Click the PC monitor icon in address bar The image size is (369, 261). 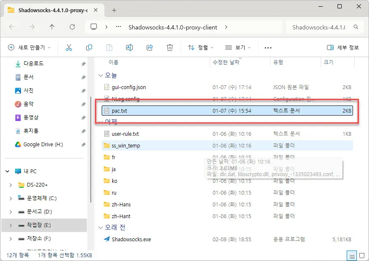(x=94, y=27)
